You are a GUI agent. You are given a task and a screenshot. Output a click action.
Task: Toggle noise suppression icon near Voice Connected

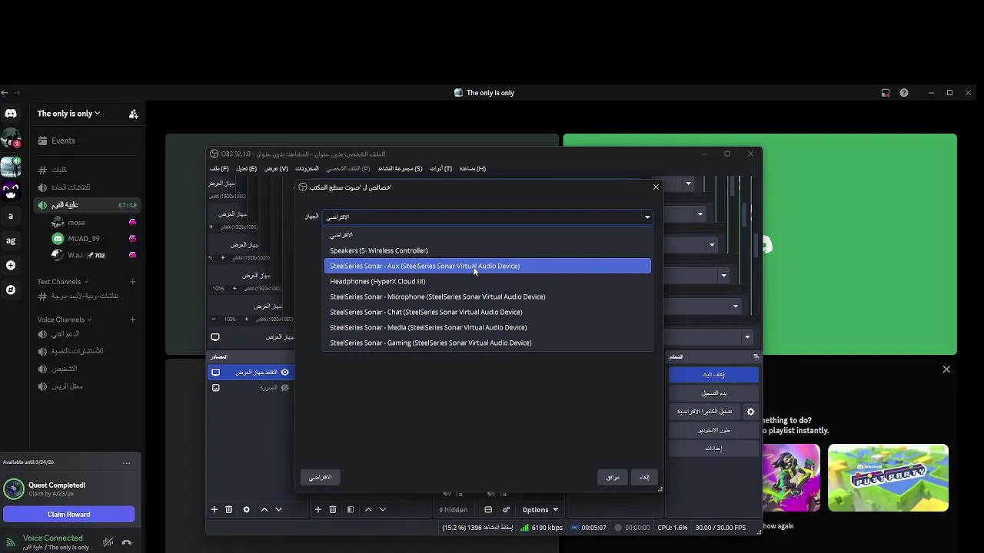tap(108, 542)
